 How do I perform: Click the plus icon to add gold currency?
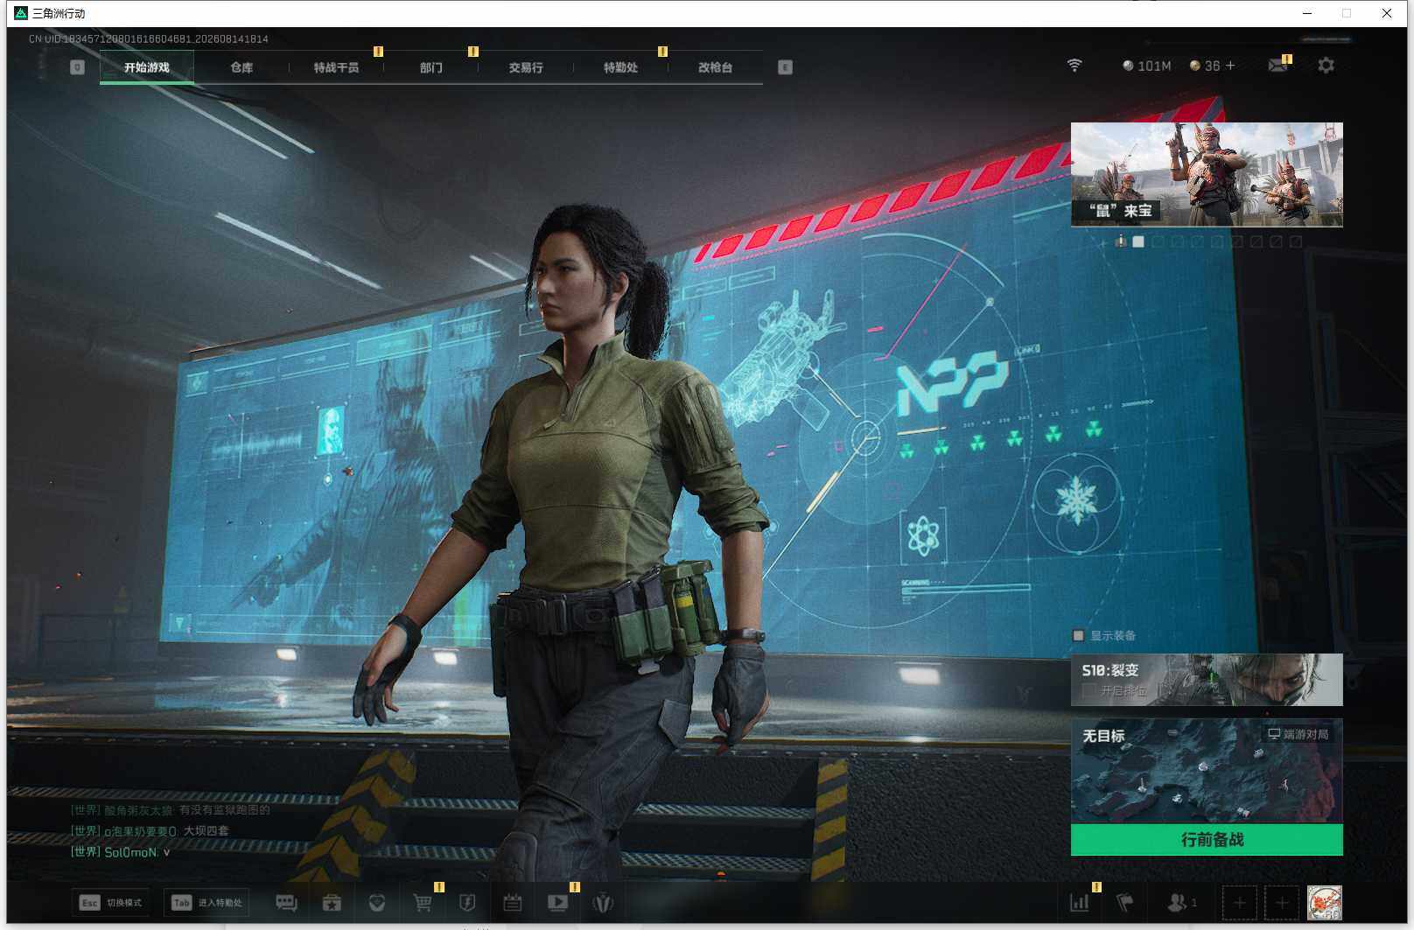pos(1230,66)
